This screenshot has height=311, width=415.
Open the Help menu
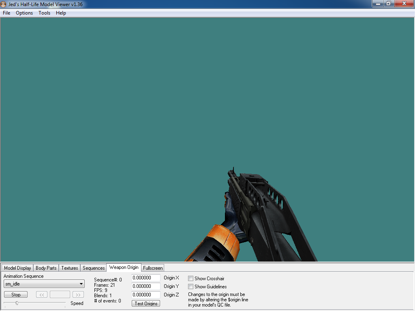point(61,13)
